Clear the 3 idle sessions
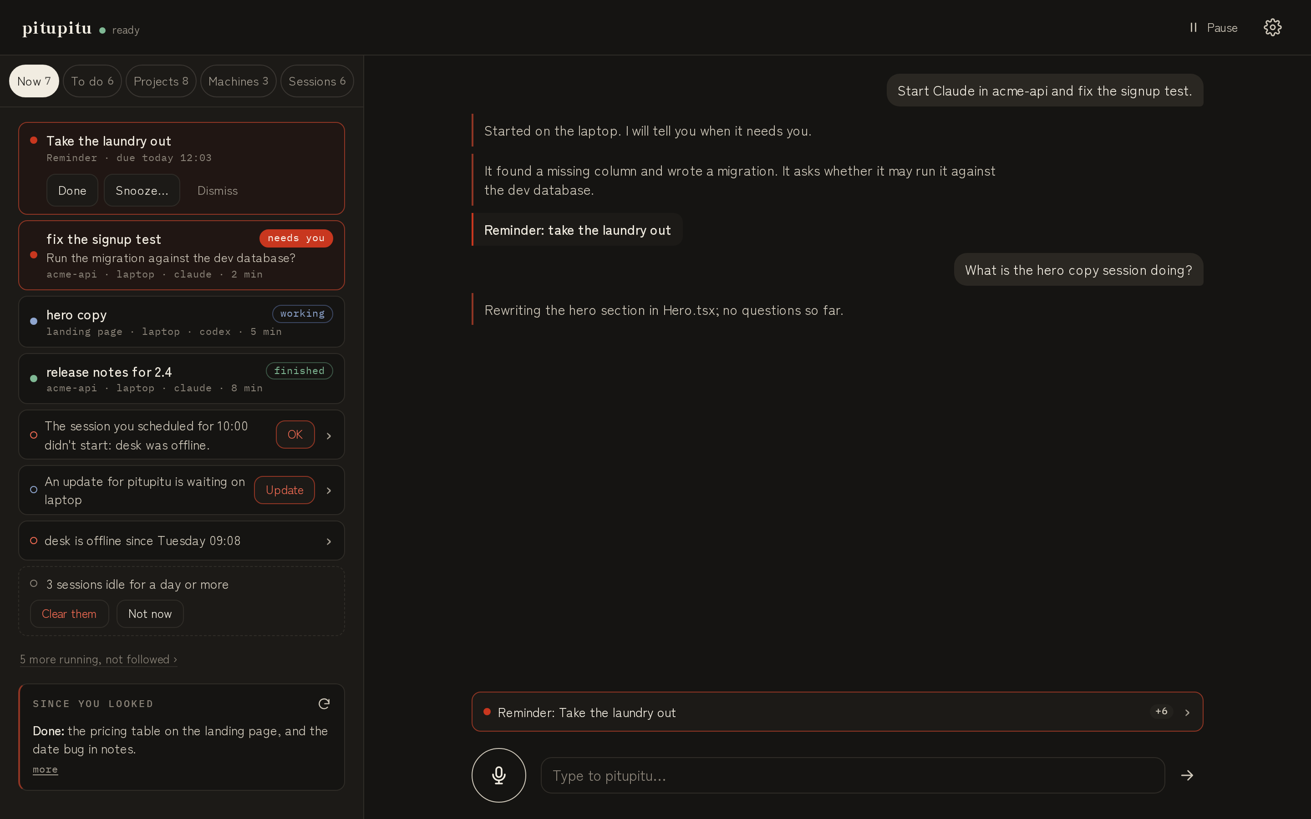This screenshot has height=819, width=1311. (69, 614)
